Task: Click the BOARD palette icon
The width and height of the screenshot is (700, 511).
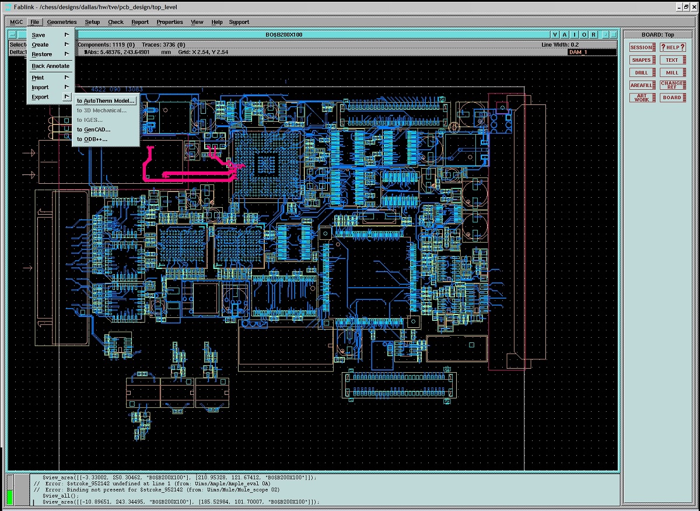Action: point(672,97)
